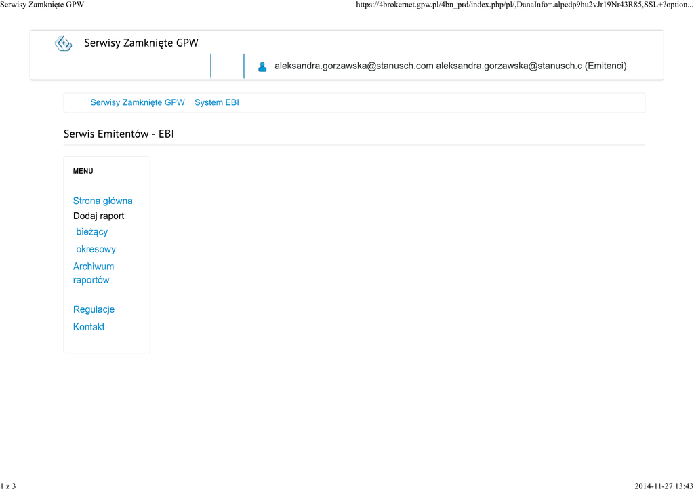This screenshot has height=491, width=694.
Task: Add an okresowy report
Action: 96,250
